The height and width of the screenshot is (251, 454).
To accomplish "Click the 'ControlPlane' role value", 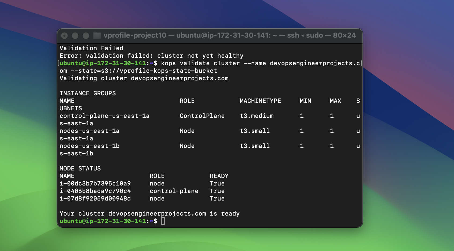I will pyautogui.click(x=202, y=116).
